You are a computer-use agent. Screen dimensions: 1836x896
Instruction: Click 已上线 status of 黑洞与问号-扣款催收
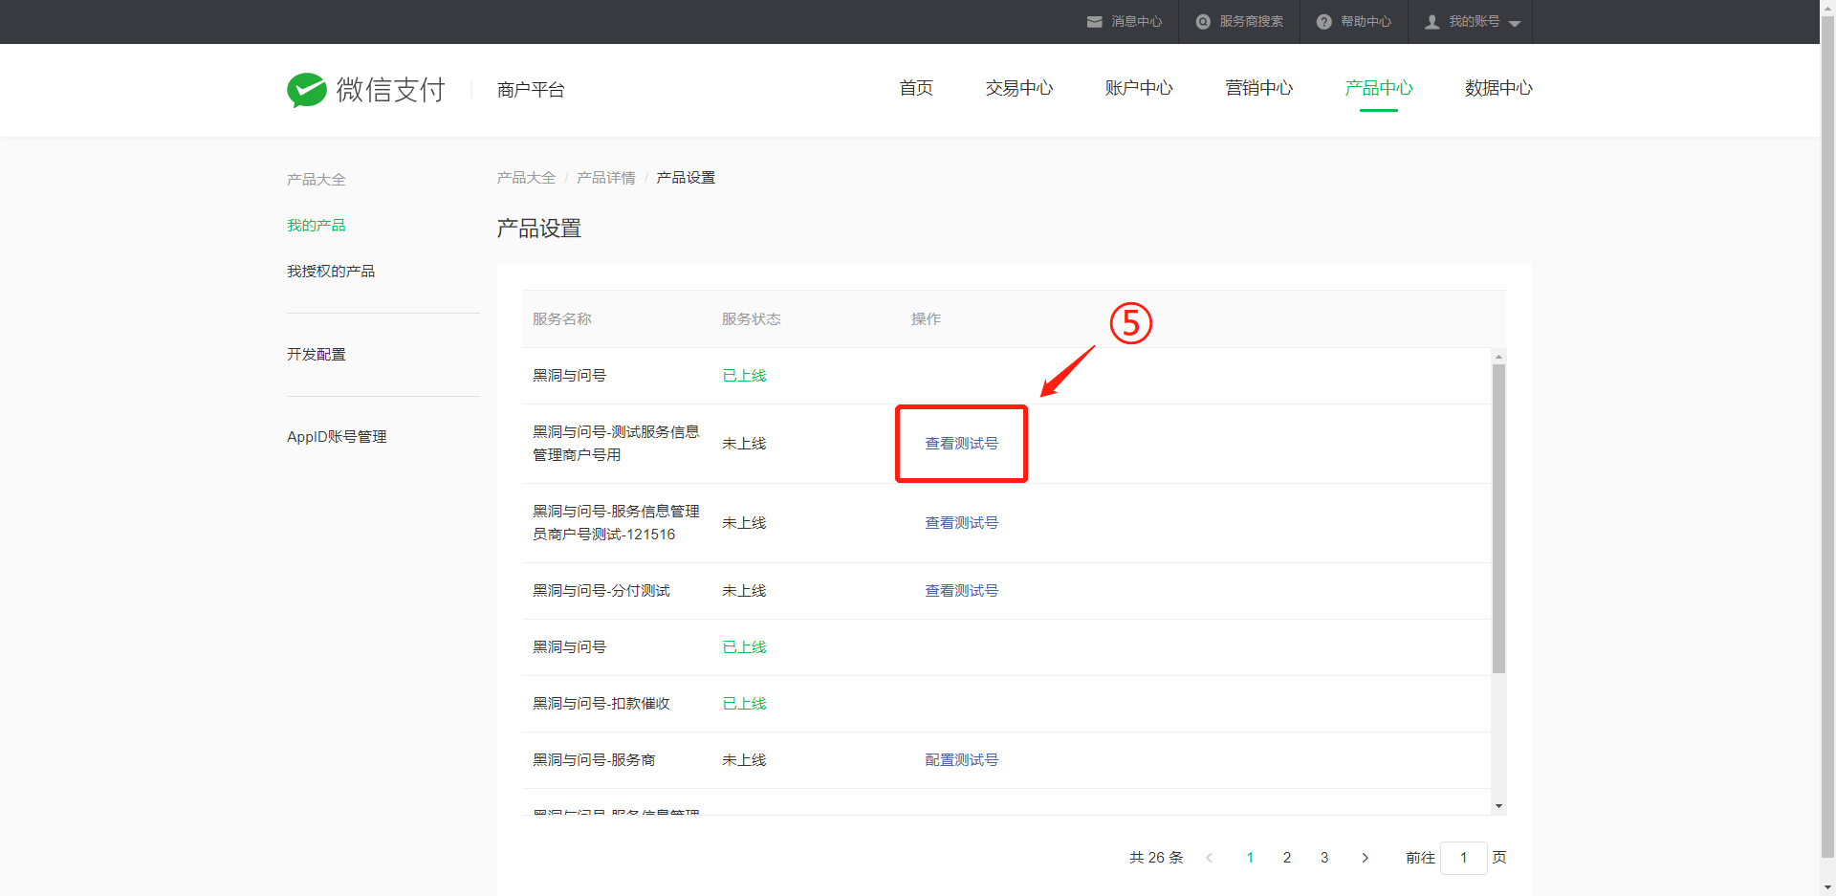[744, 704]
